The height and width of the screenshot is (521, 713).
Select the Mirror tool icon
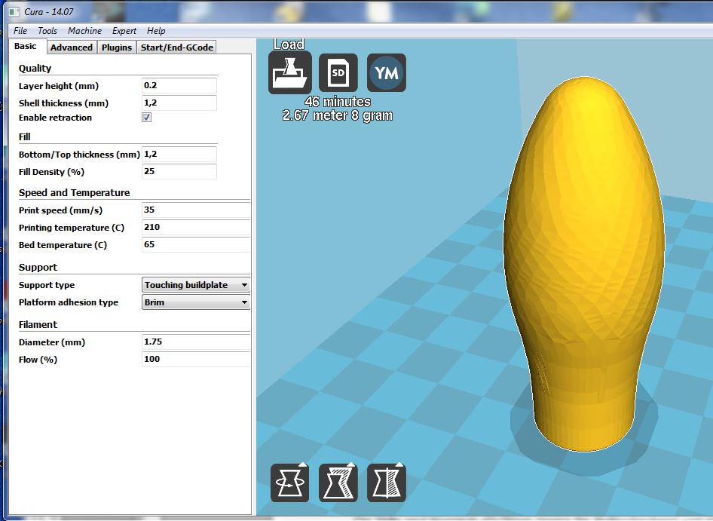click(x=387, y=483)
